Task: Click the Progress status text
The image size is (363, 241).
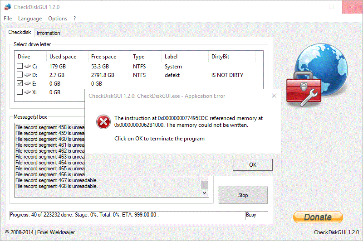Action: coord(84,215)
